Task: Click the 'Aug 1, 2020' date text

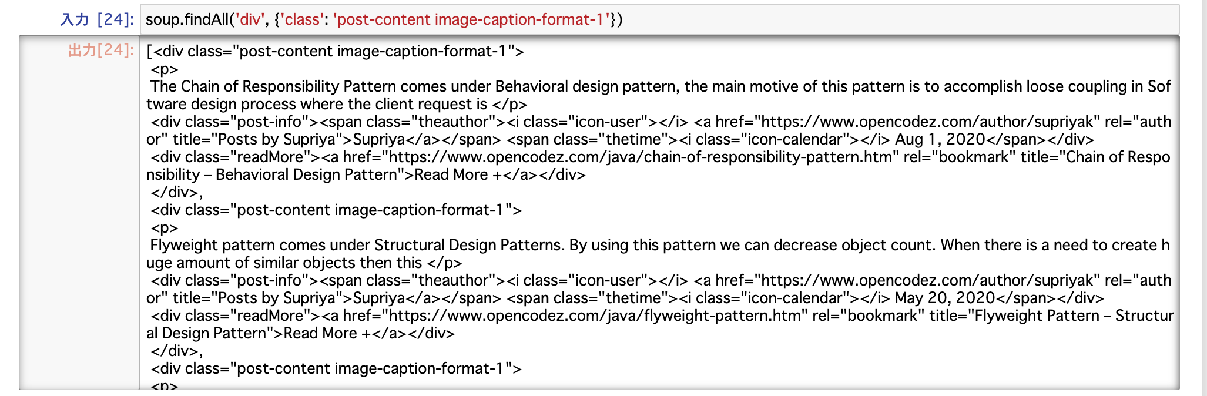Action: 940,139
